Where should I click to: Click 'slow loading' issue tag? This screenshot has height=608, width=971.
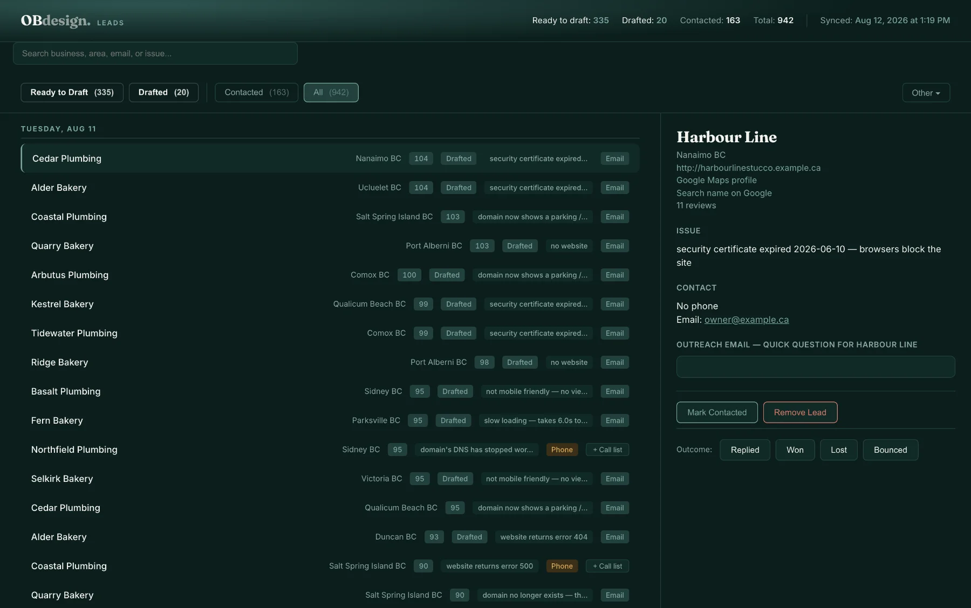536,420
